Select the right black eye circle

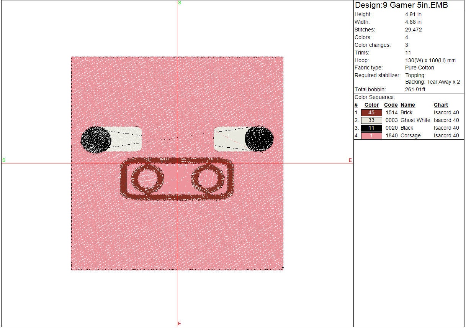coord(259,139)
